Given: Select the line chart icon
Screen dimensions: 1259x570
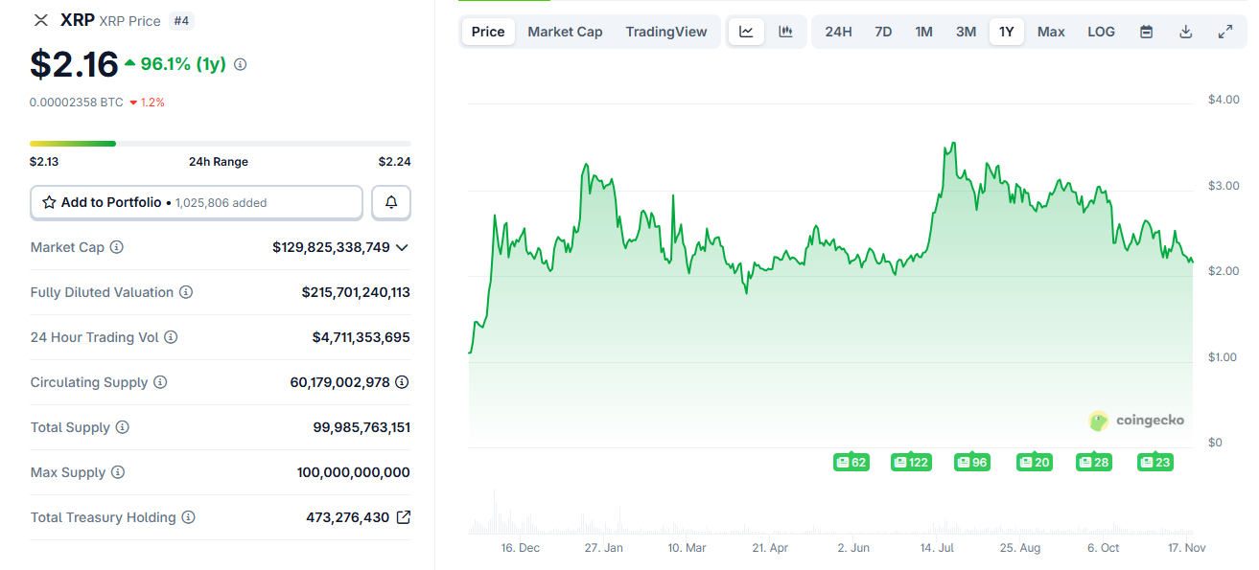Looking at the screenshot, I should pyautogui.click(x=746, y=31).
